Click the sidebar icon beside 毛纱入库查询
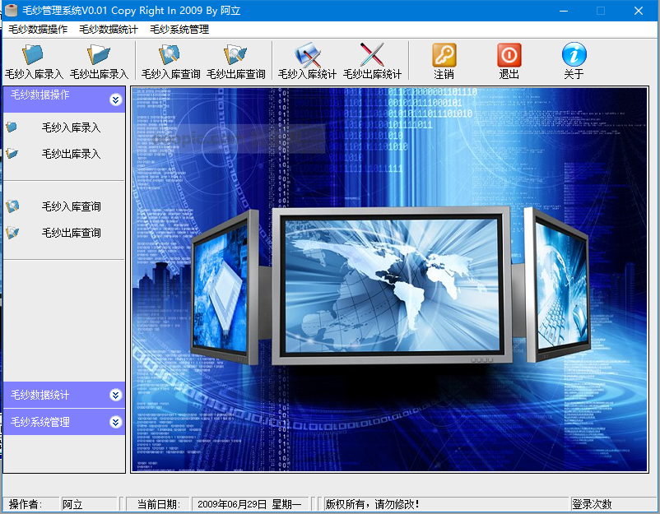The height and width of the screenshot is (514, 660). coord(12,206)
